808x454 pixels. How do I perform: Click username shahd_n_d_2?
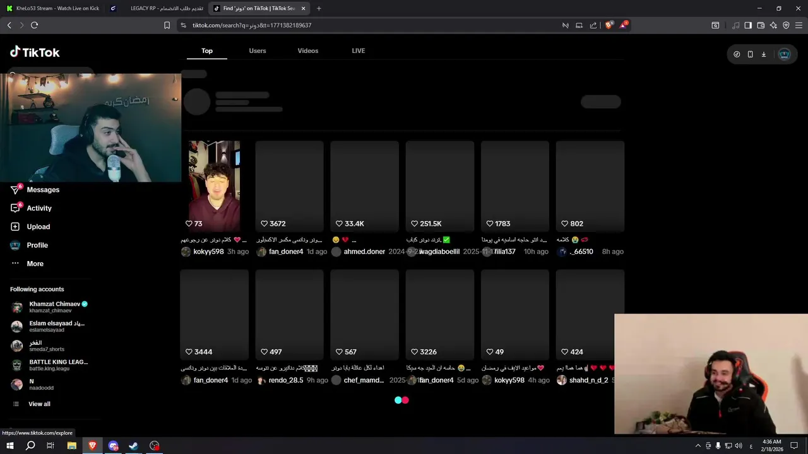tap(588, 380)
